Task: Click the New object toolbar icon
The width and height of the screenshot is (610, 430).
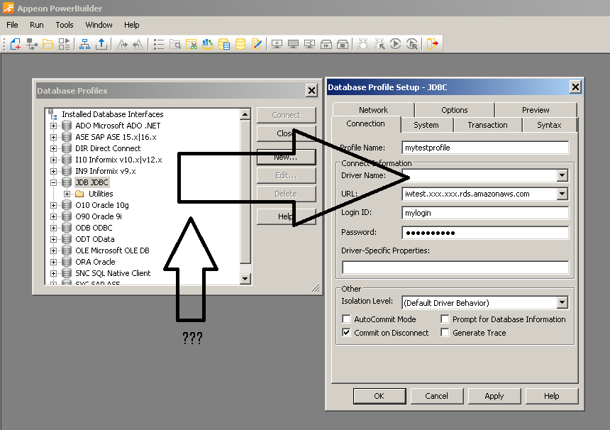Action: click(x=15, y=44)
